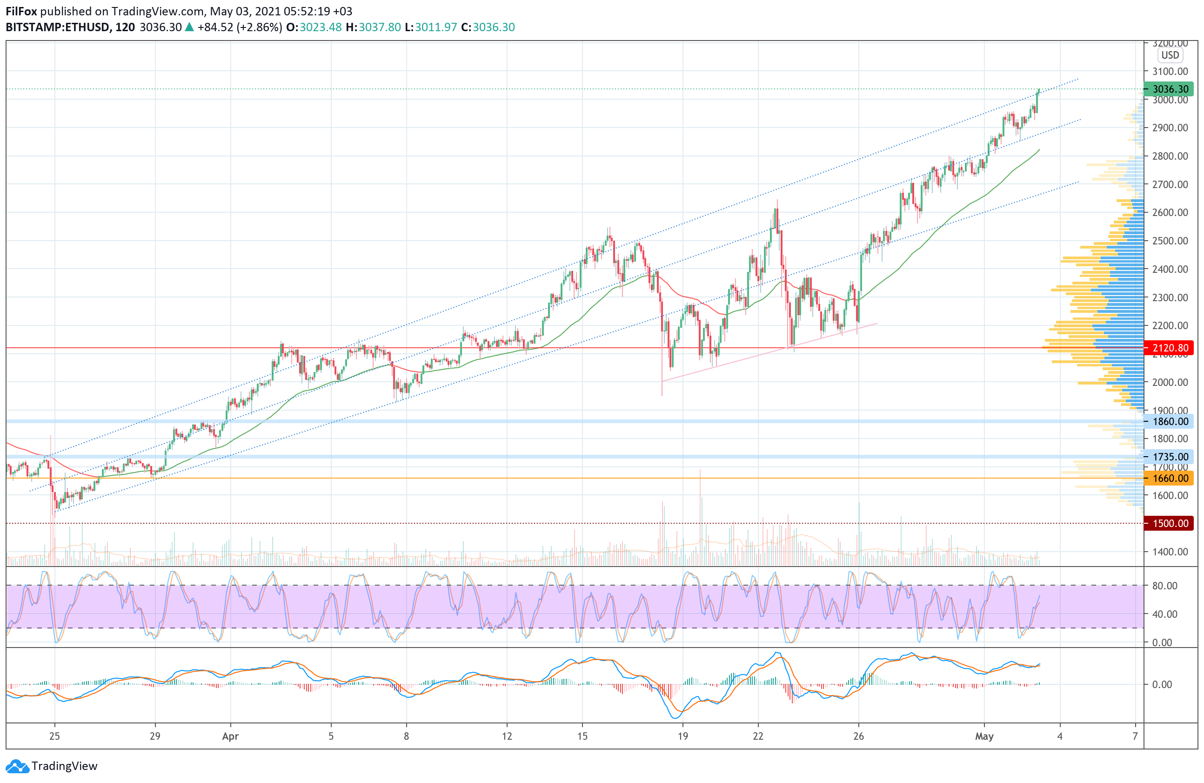1204x783 pixels.
Task: Click the date 26 on time axis
Action: pos(858,736)
